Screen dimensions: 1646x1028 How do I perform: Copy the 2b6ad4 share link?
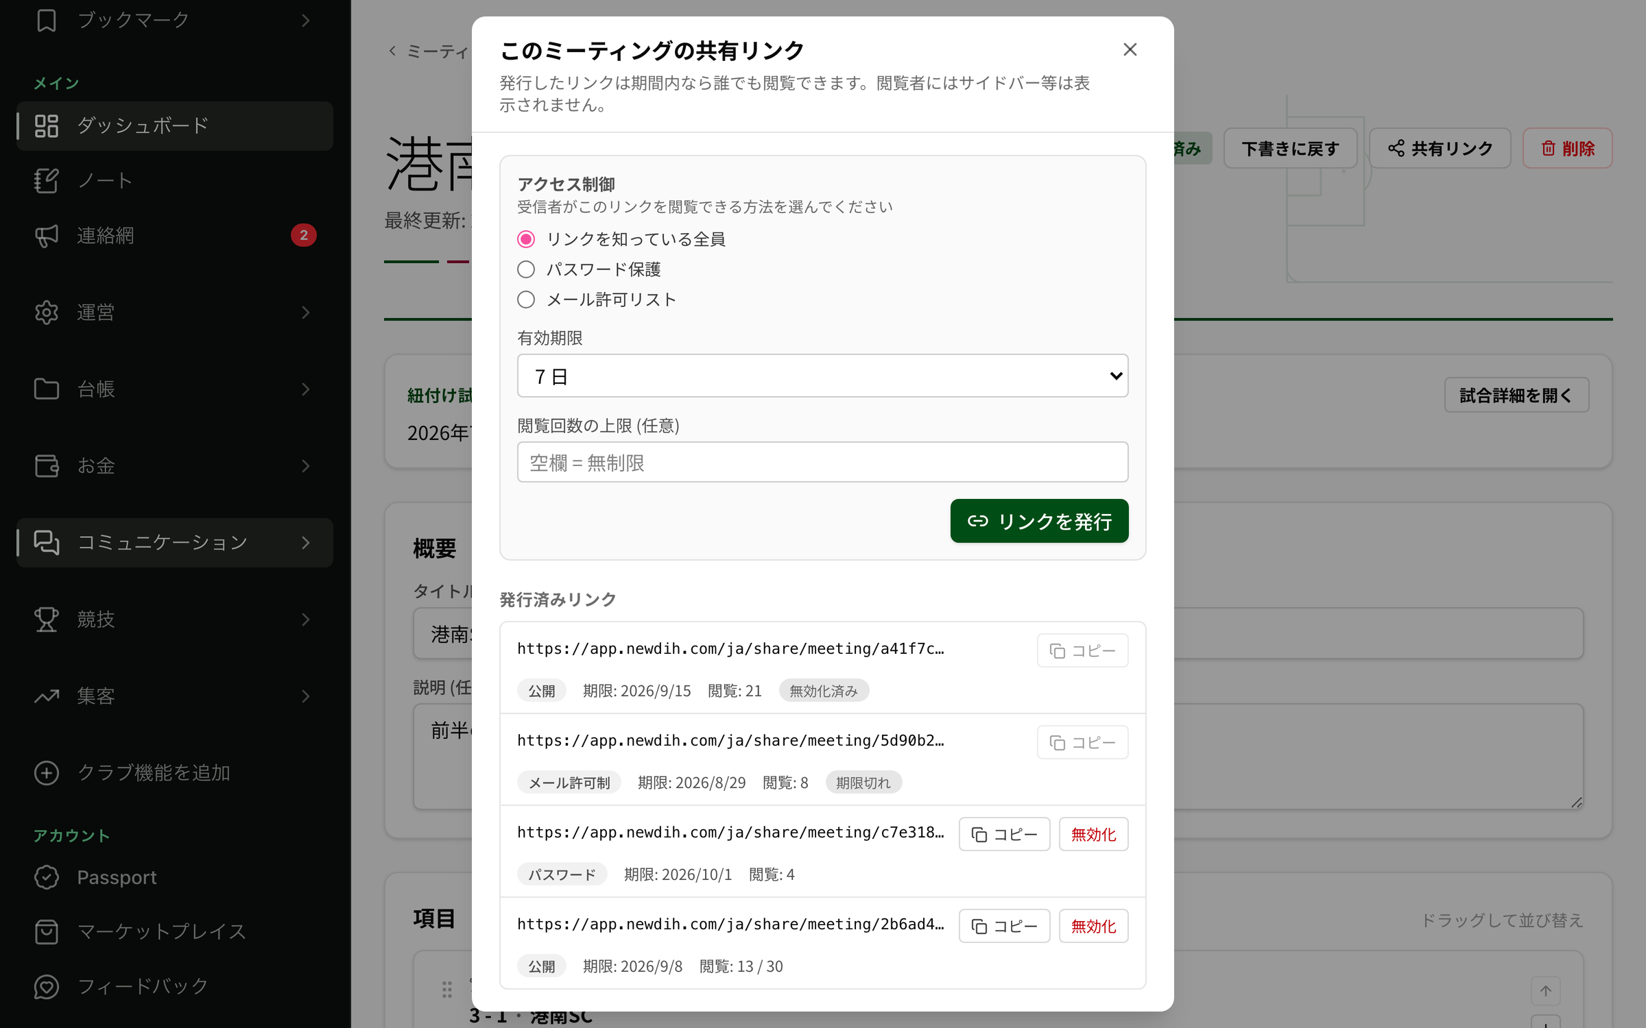click(1004, 926)
